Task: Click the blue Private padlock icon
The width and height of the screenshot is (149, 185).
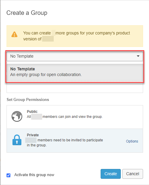Action: click(x=17, y=140)
